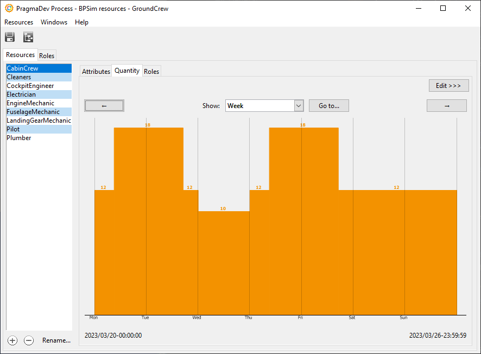Click the Rename... button
Image resolution: width=481 pixels, height=354 pixels.
[56, 340]
